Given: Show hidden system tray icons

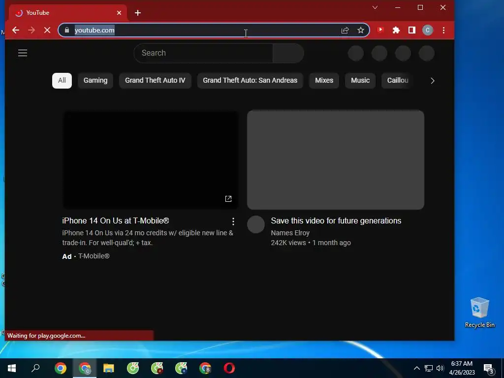Looking at the screenshot, I should click(x=416, y=368).
